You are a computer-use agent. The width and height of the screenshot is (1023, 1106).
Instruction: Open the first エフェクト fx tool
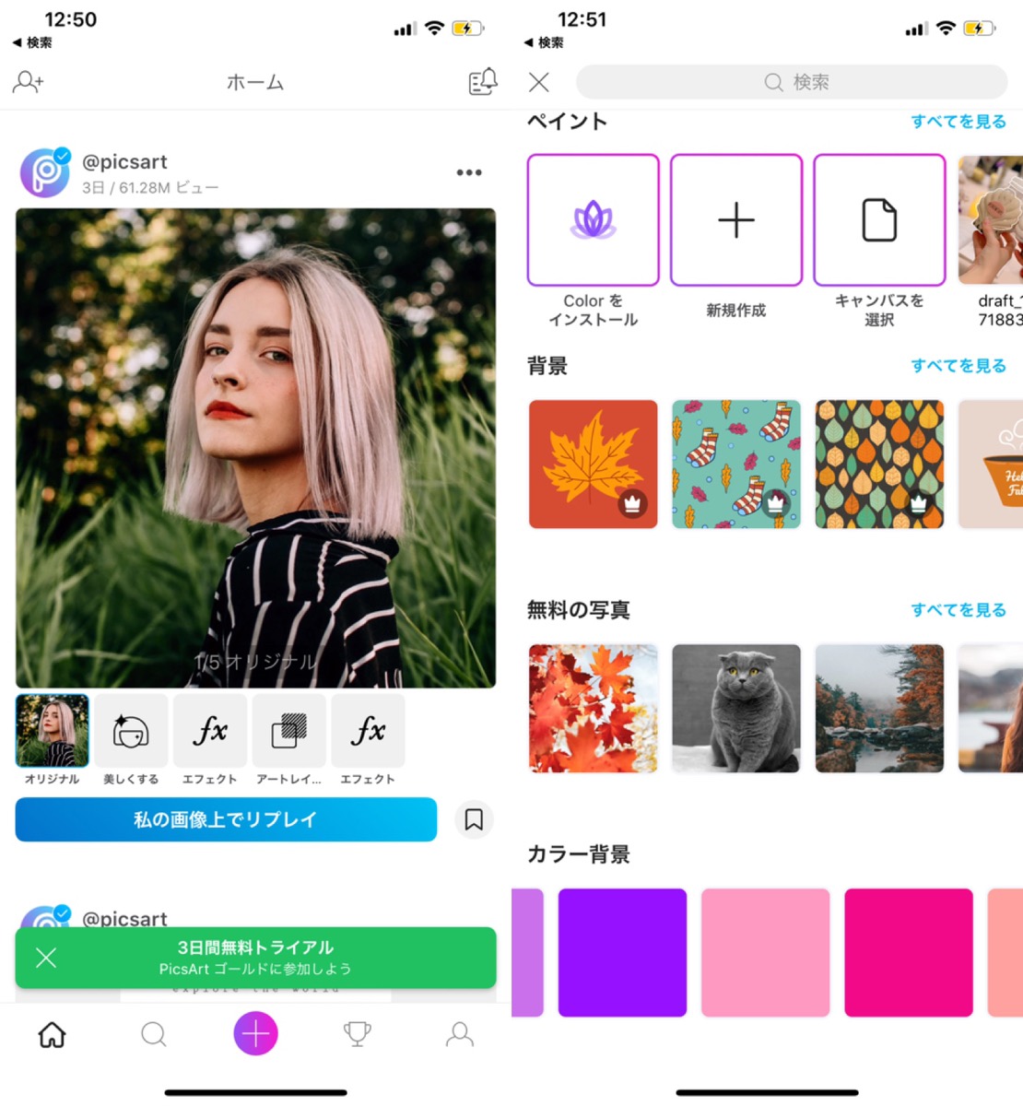pyautogui.click(x=209, y=731)
